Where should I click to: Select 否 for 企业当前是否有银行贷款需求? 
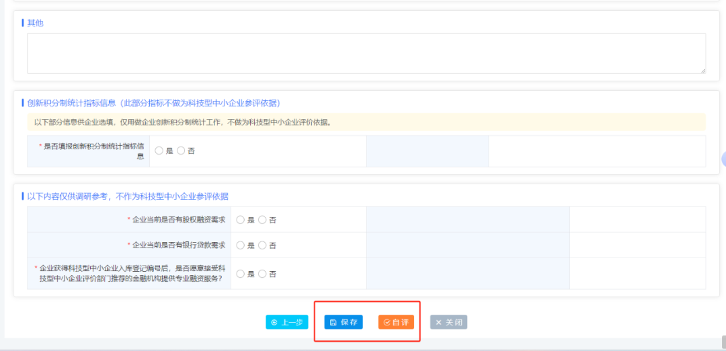pos(262,245)
